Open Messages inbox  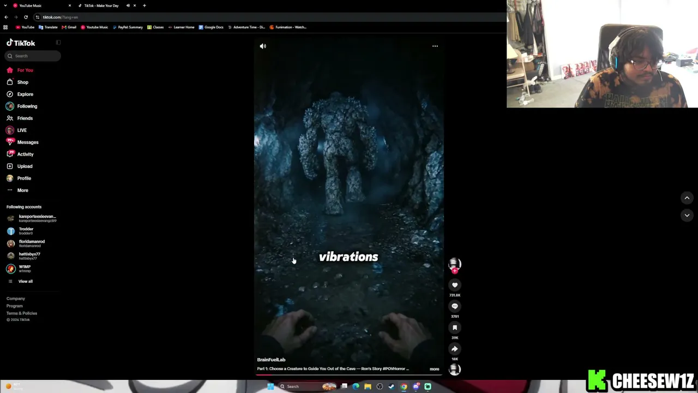22,142
